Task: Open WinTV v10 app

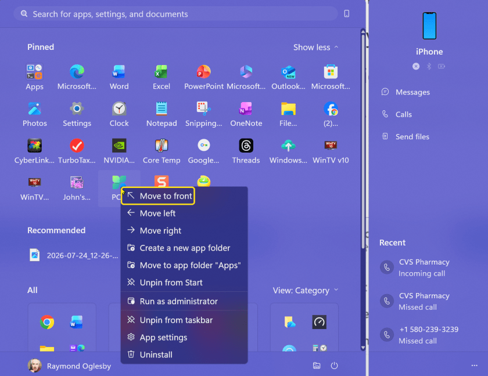Action: point(331,151)
